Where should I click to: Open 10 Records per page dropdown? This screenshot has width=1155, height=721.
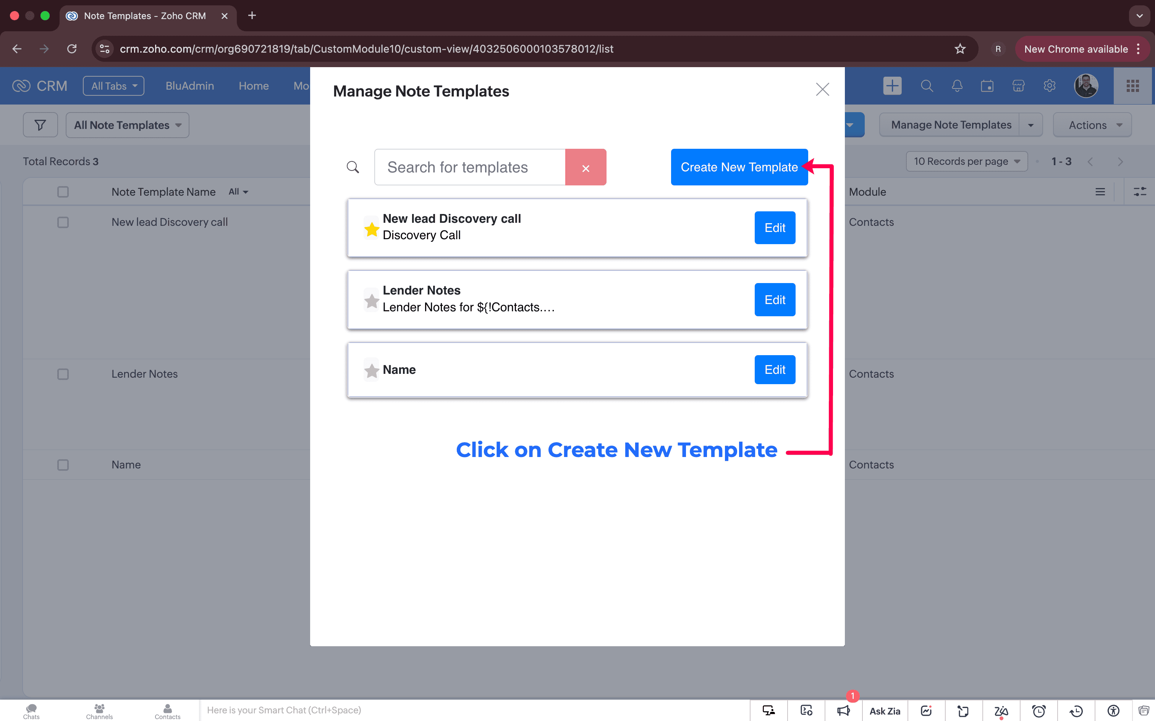pos(966,162)
